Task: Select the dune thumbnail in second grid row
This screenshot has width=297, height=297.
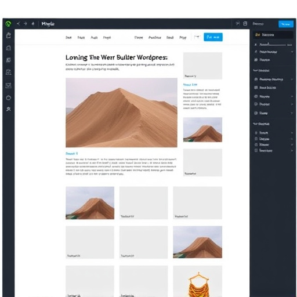Action: coord(197,242)
